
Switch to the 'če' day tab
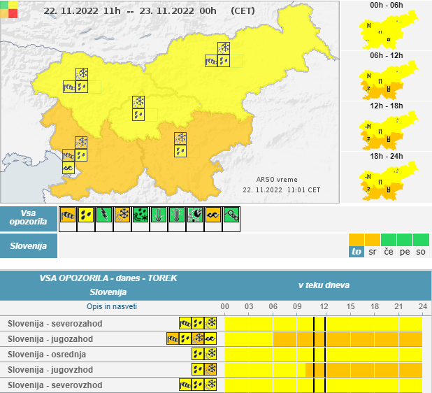[389, 251]
